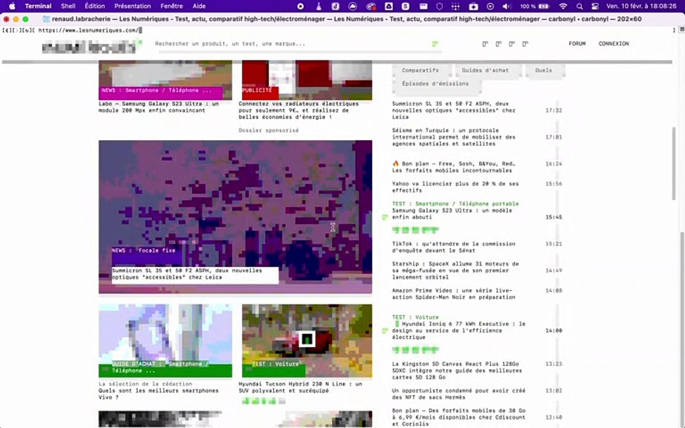Click the pixelated Les Numériques logo
Image resolution: width=685 pixels, height=428 pixels.
pyautogui.click(x=92, y=46)
